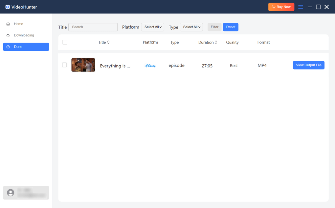The width and height of the screenshot is (335, 208).
Task: Click the Duration sort arrows
Action: [x=216, y=42]
